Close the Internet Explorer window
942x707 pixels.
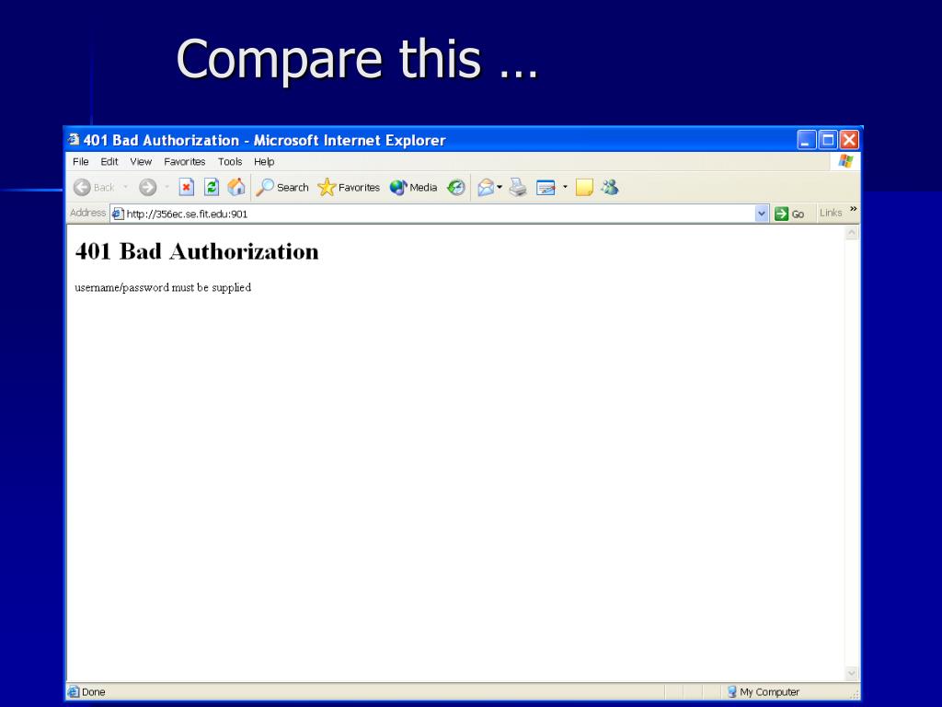849,140
